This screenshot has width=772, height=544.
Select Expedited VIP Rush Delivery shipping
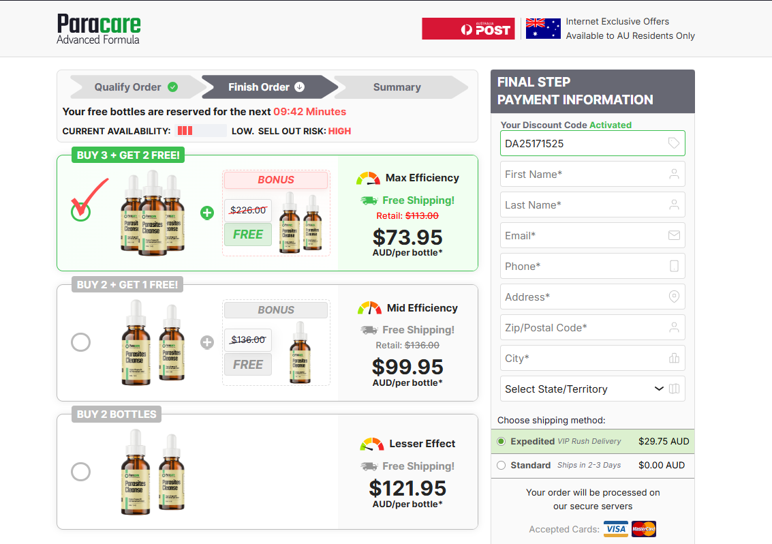click(x=501, y=441)
